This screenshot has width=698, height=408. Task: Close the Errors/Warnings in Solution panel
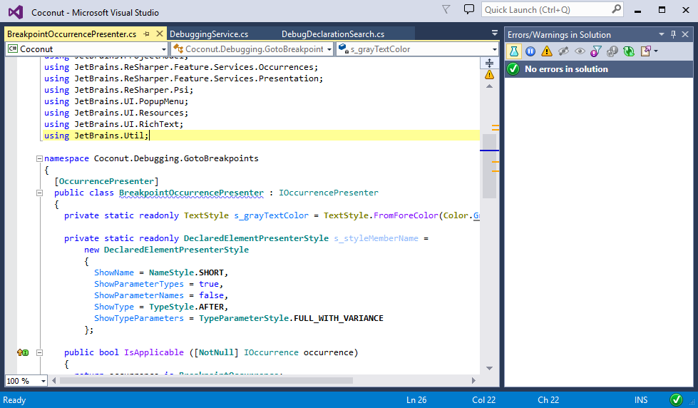point(686,34)
